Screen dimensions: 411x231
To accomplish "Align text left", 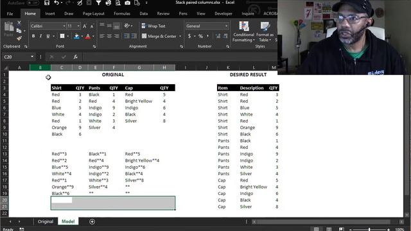I will click(101, 36).
